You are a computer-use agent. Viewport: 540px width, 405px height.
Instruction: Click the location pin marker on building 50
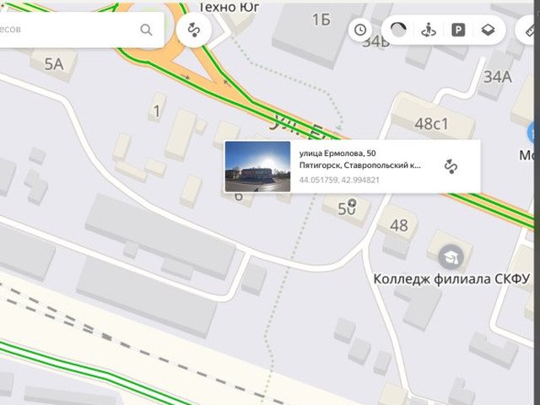[x=352, y=202]
